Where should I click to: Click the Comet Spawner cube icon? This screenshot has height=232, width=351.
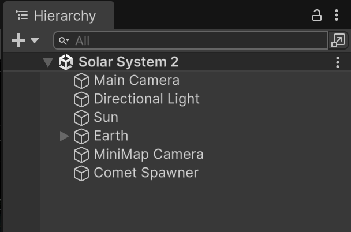pos(81,173)
